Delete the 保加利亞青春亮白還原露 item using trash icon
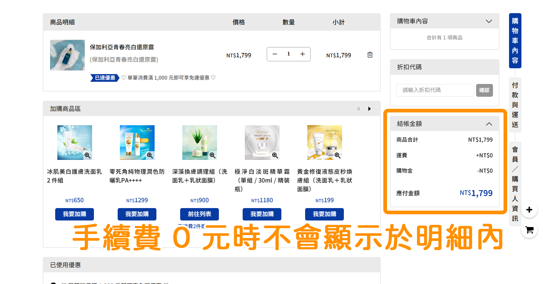 [x=370, y=54]
